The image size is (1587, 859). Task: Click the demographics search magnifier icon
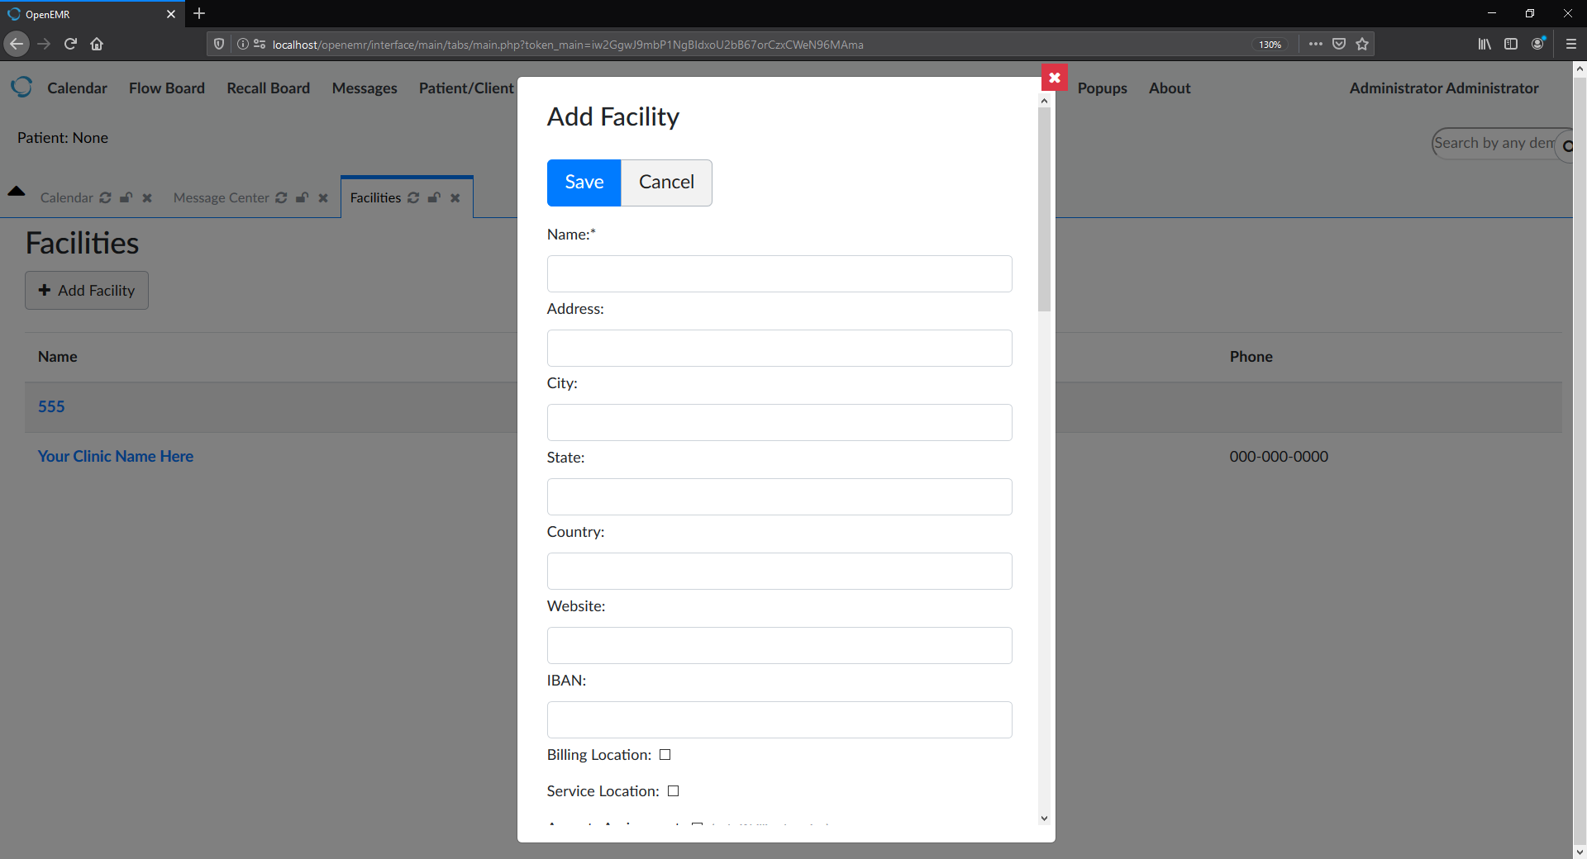pyautogui.click(x=1568, y=145)
